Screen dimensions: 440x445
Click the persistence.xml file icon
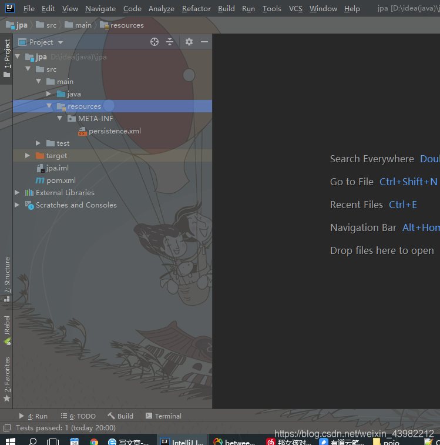(83, 131)
